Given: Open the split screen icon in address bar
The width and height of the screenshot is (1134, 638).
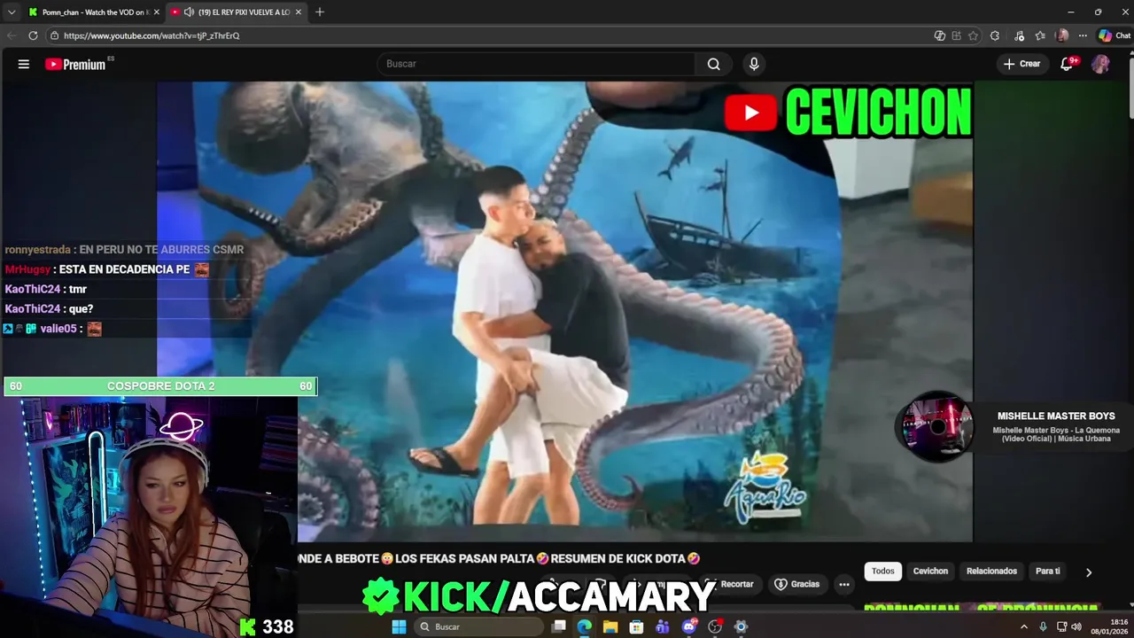Looking at the screenshot, I should tap(940, 35).
